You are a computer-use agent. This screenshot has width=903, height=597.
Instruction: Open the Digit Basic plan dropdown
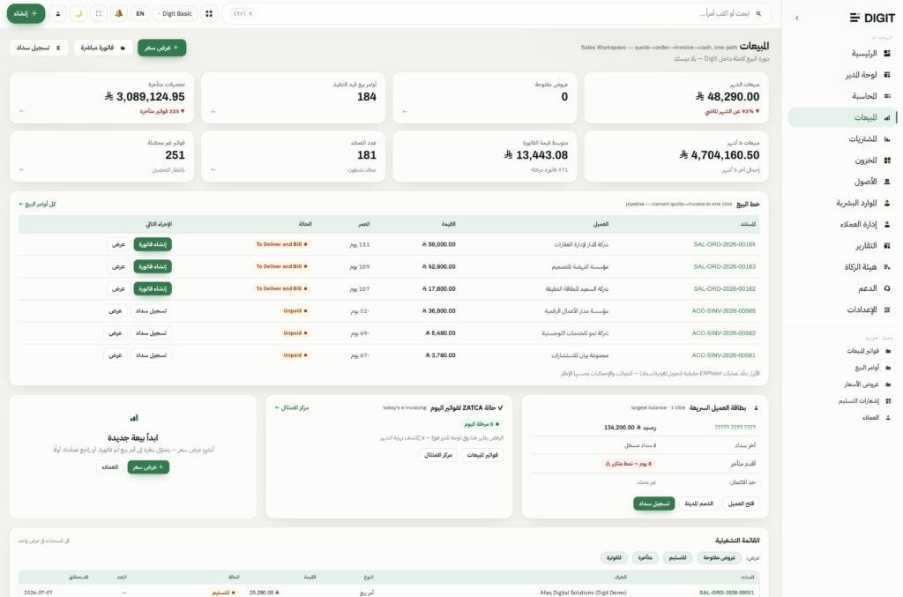[175, 13]
